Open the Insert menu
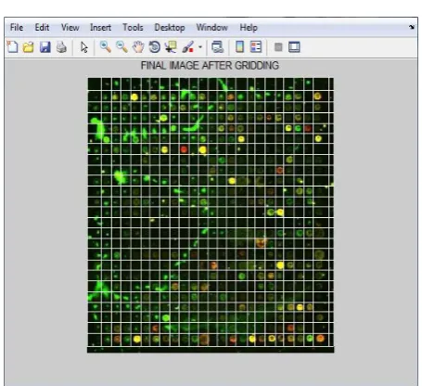The image size is (422, 386). [x=100, y=28]
